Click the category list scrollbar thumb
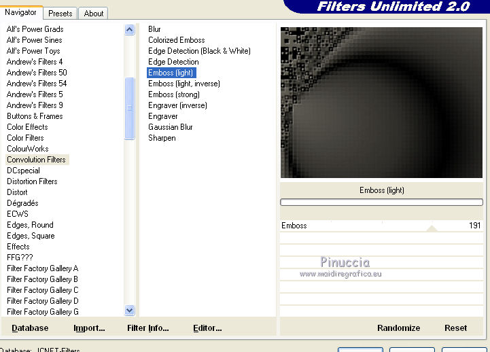Image resolution: width=490 pixels, height=352 pixels. [x=129, y=108]
